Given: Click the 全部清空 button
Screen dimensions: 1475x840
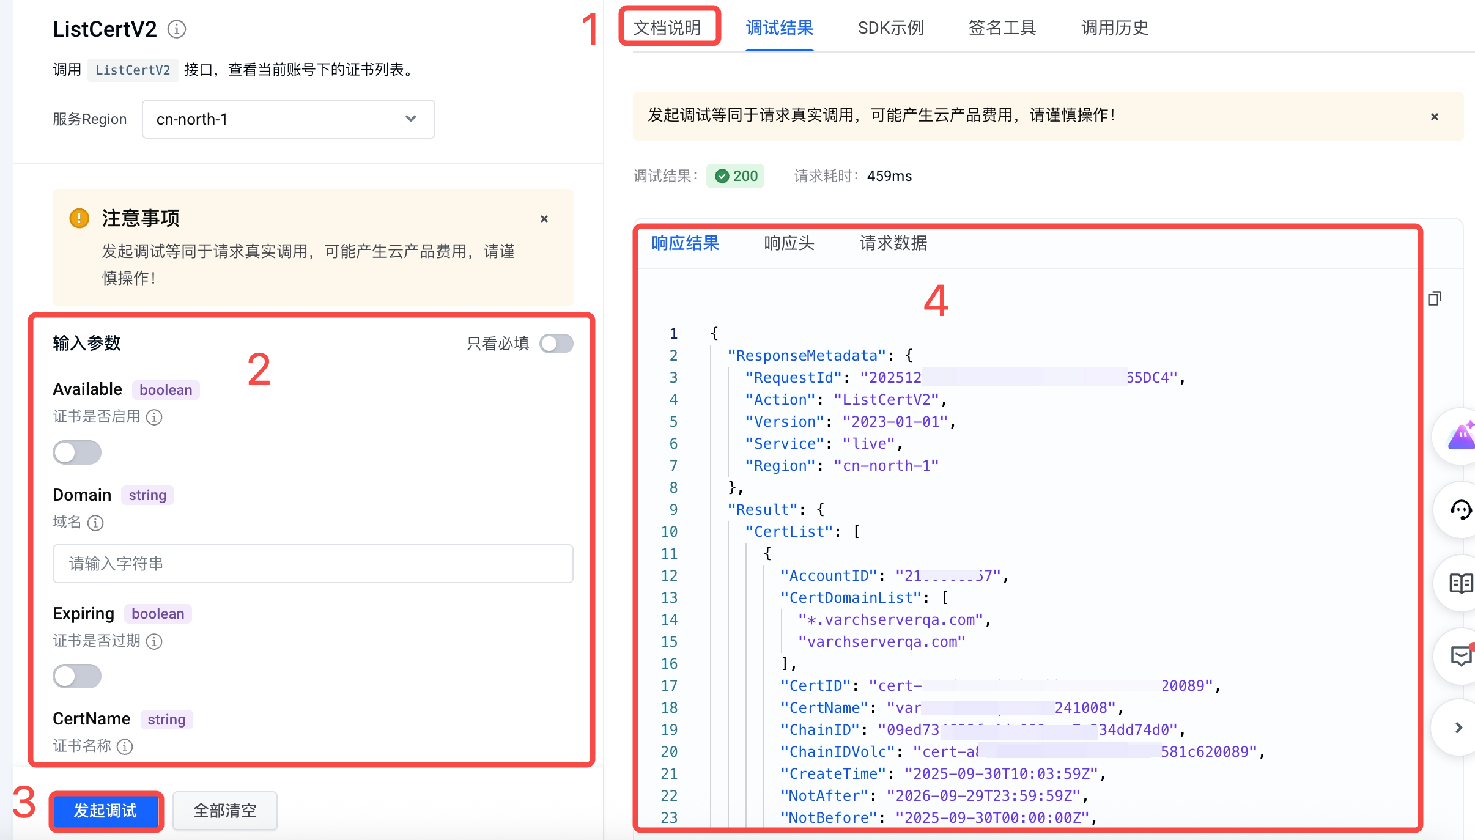Looking at the screenshot, I should [224, 811].
